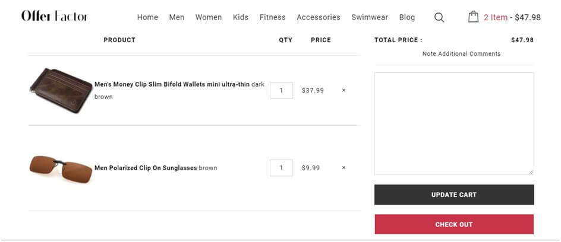The width and height of the screenshot is (561, 242).
Task: Open the Home menu item
Action: 147,17
